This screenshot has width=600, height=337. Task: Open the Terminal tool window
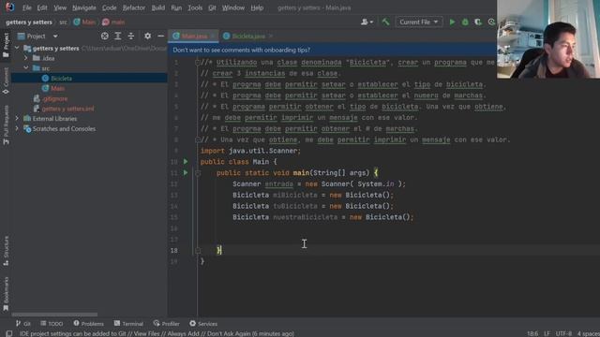pyautogui.click(x=128, y=324)
